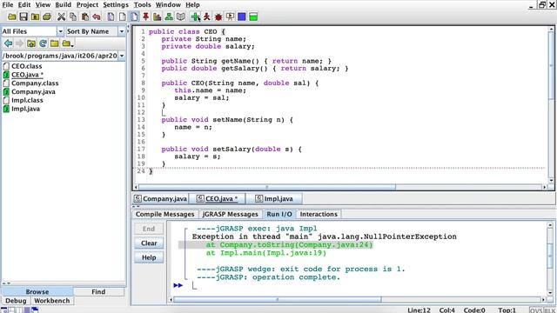Image resolution: width=557 pixels, height=313 pixels.
Task: Expand the Sort By Name dropdown
Action: coord(122,31)
